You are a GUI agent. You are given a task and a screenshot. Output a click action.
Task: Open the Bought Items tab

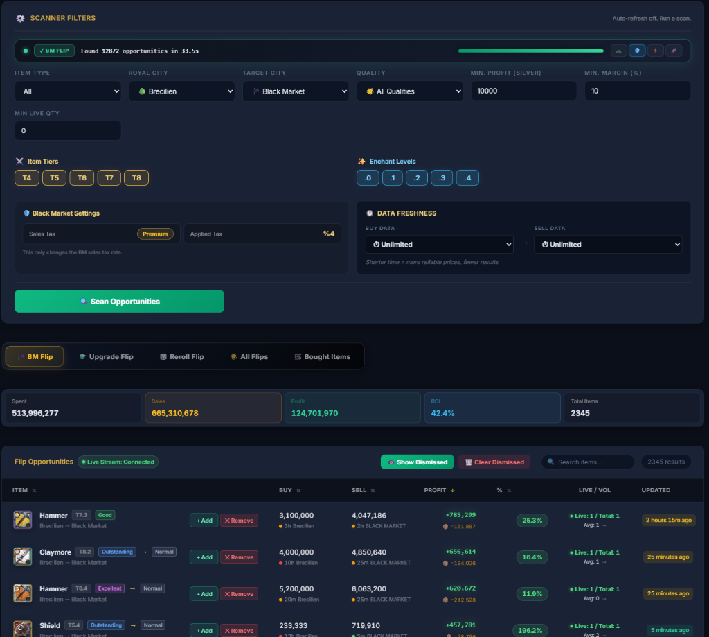323,357
